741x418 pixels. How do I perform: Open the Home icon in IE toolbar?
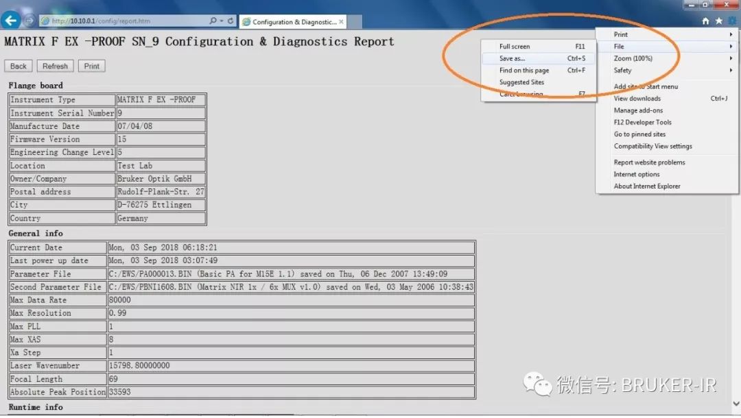705,21
